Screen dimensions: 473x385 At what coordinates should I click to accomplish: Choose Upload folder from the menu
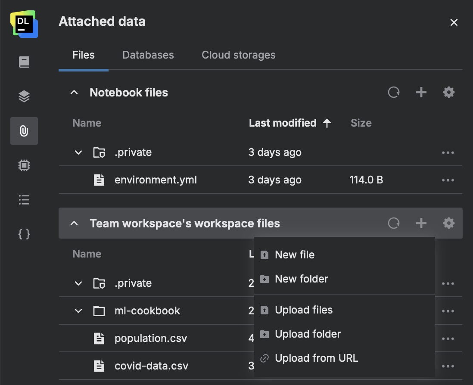(x=345, y=334)
